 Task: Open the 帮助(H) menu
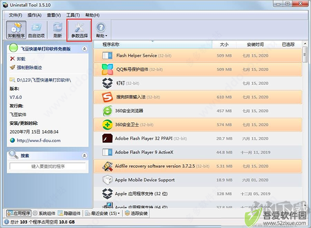pyautogui.click(x=92, y=15)
